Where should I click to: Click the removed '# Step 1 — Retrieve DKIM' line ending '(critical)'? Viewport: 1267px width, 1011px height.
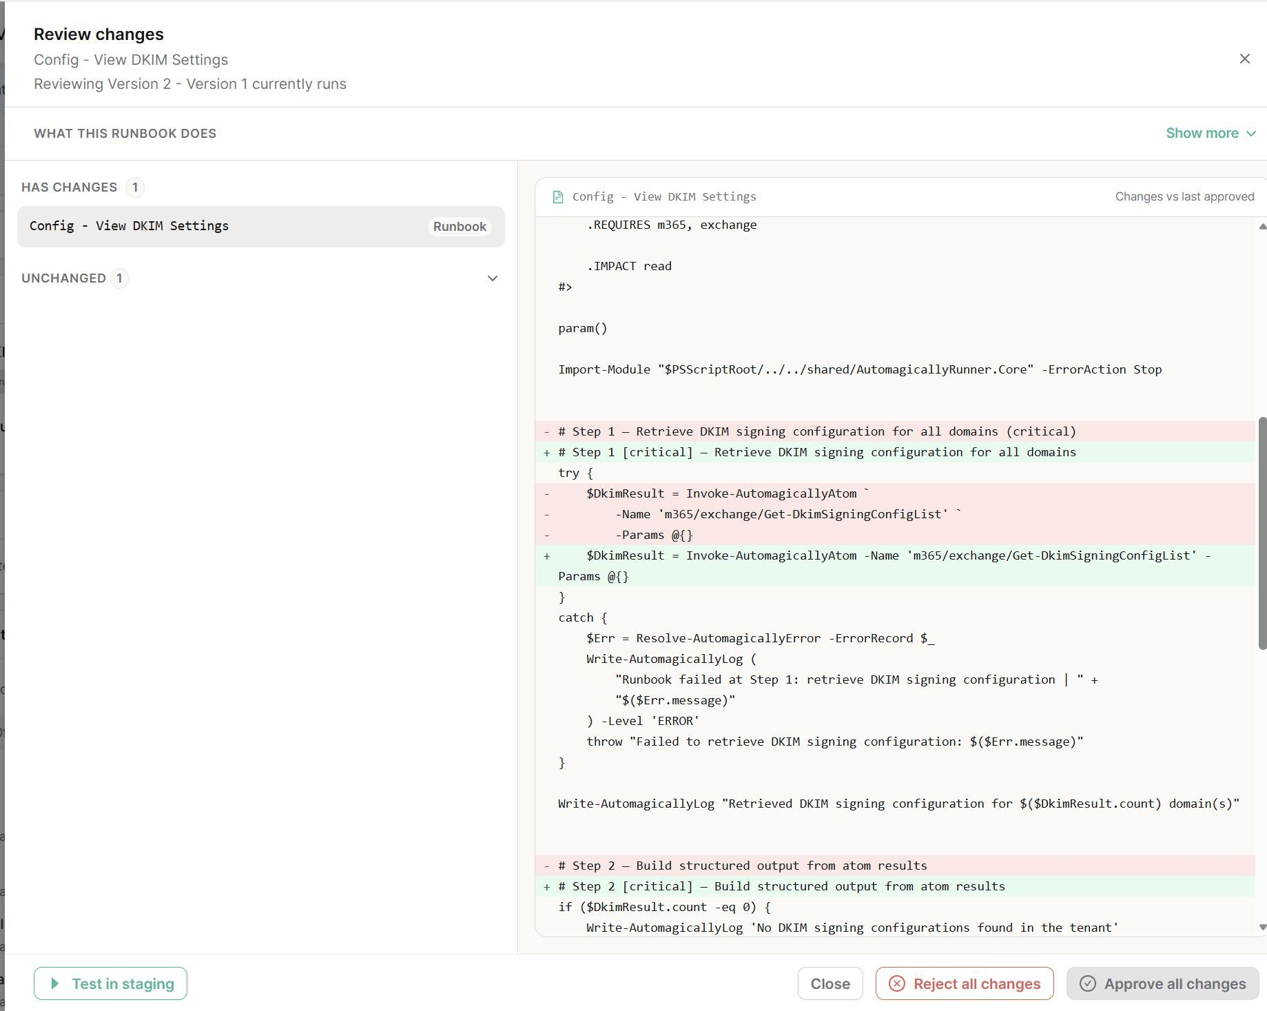coord(895,431)
